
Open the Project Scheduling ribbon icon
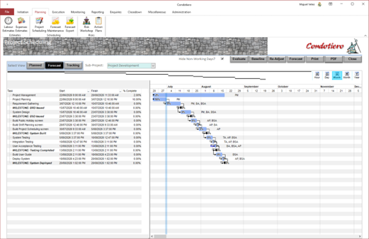(x=39, y=25)
